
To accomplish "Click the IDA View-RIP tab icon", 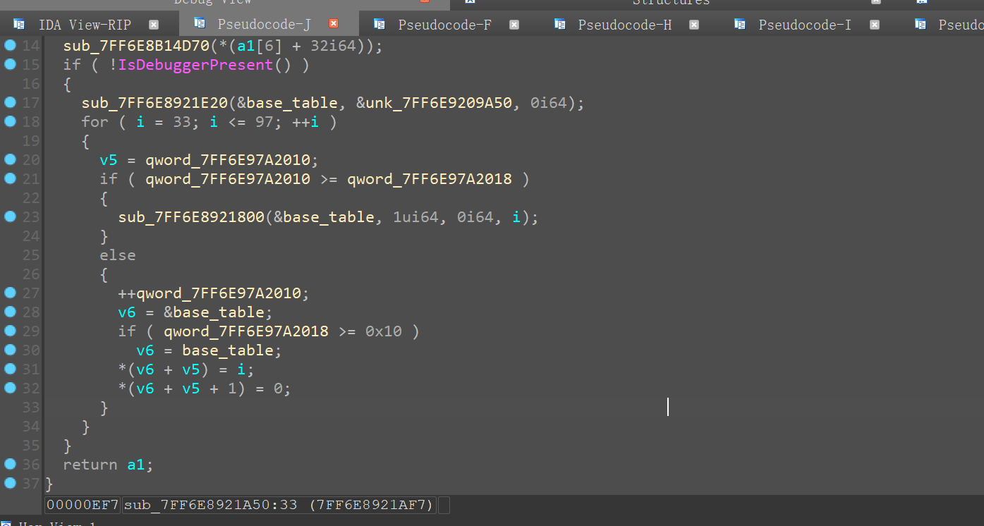I will point(19,25).
